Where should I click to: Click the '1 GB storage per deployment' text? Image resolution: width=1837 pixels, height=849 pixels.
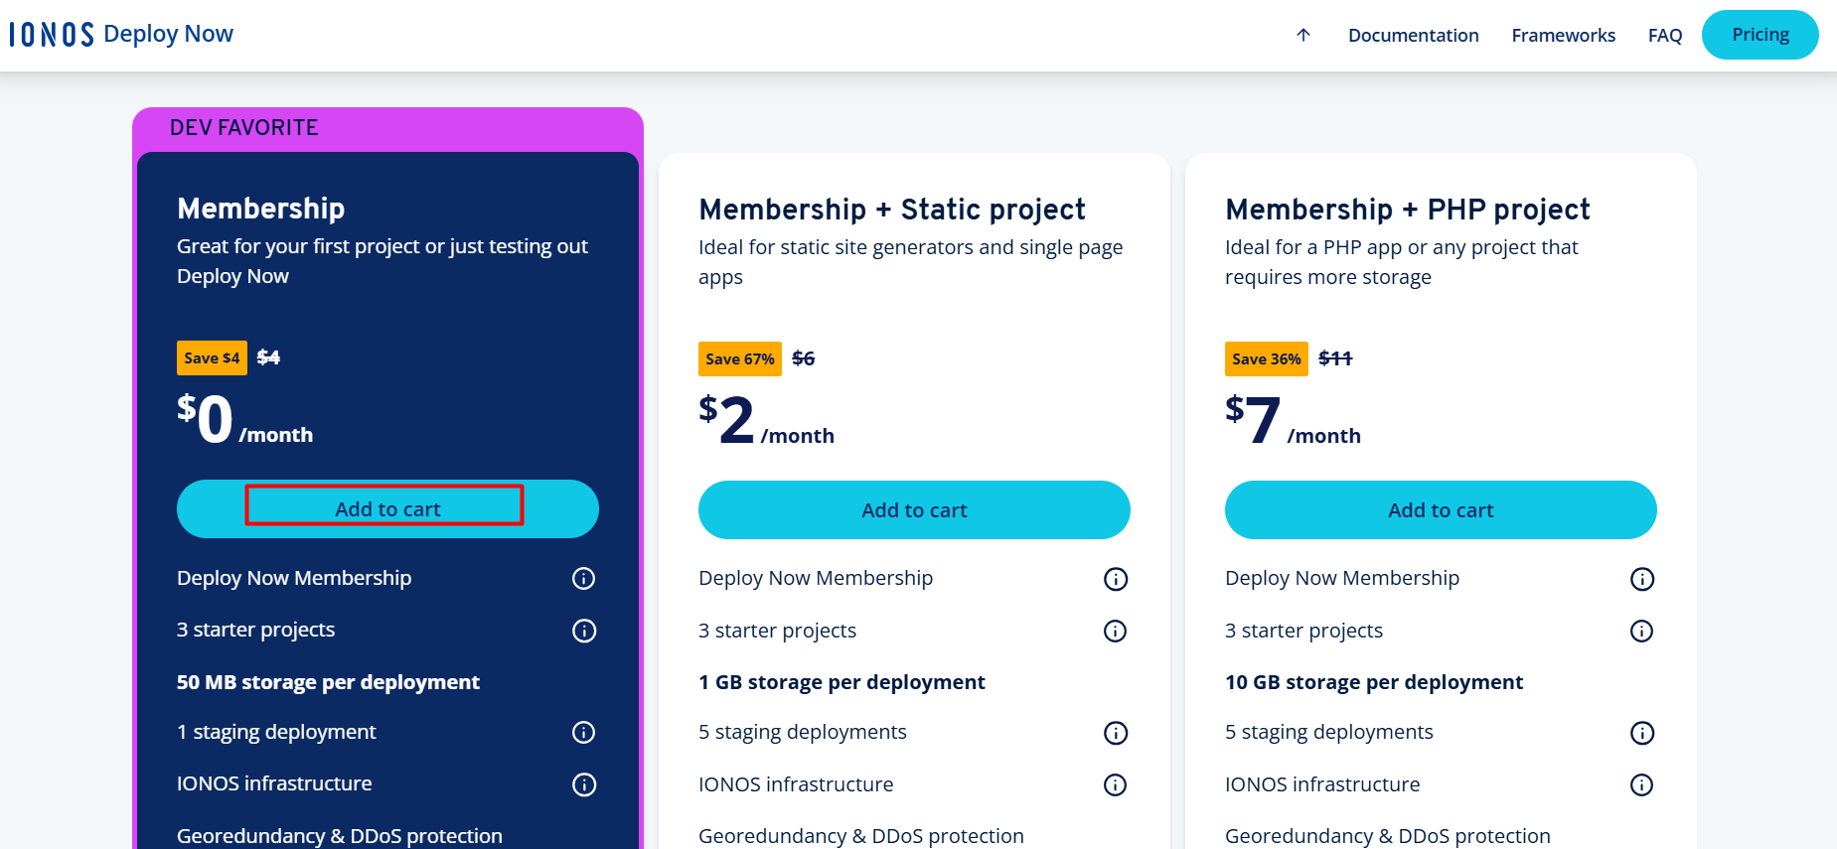coord(842,682)
